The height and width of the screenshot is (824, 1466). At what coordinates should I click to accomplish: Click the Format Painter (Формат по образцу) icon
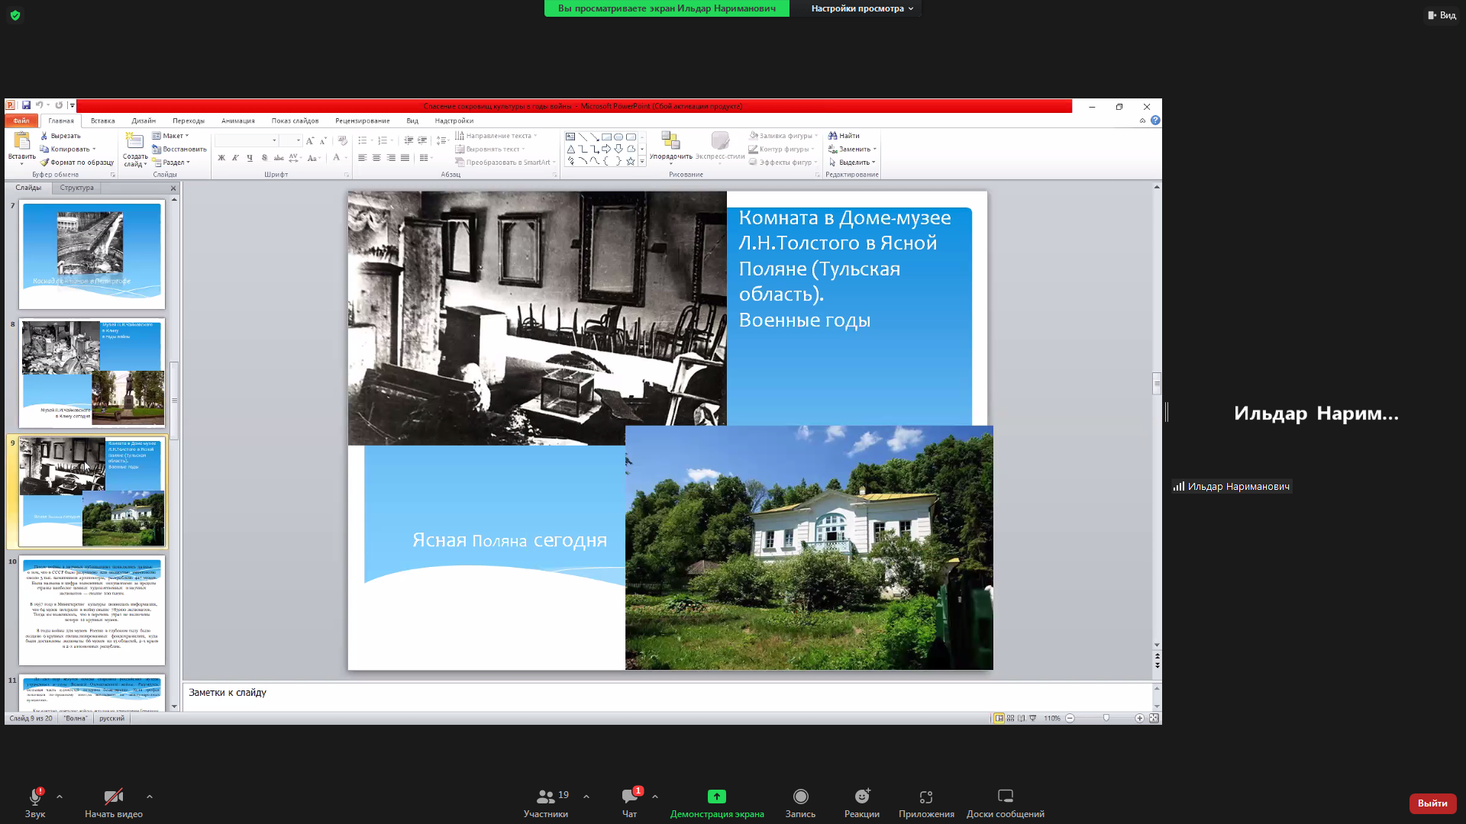point(44,163)
